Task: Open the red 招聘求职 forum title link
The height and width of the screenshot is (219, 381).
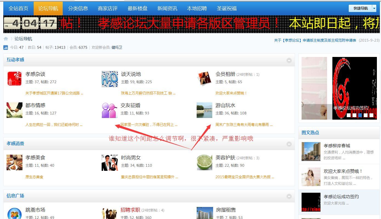Action: point(130,210)
